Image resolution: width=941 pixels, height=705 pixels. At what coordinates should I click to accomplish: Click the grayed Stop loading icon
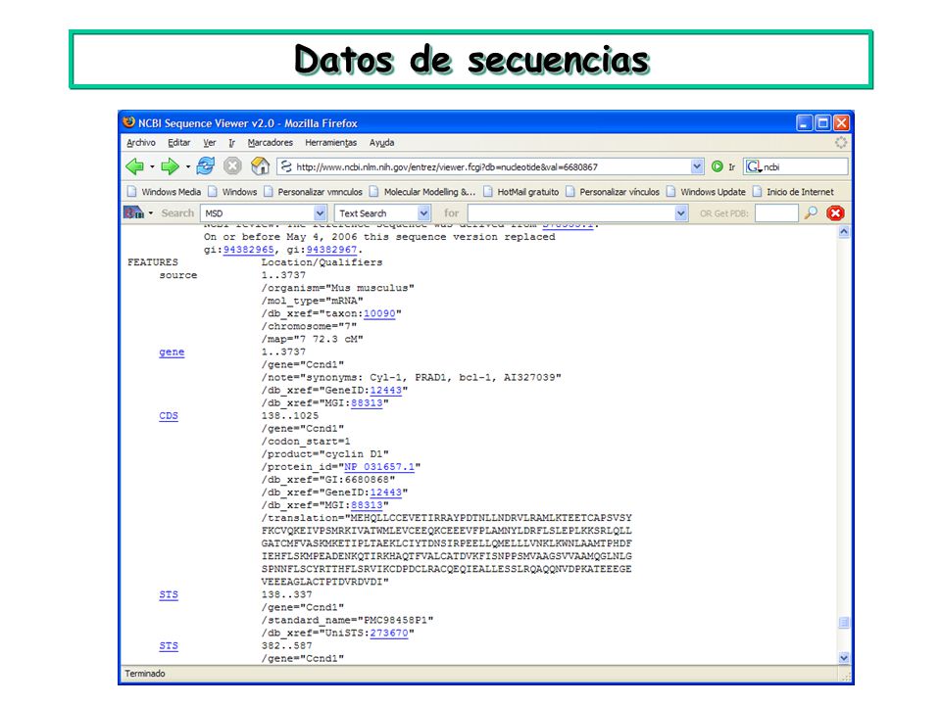(233, 166)
